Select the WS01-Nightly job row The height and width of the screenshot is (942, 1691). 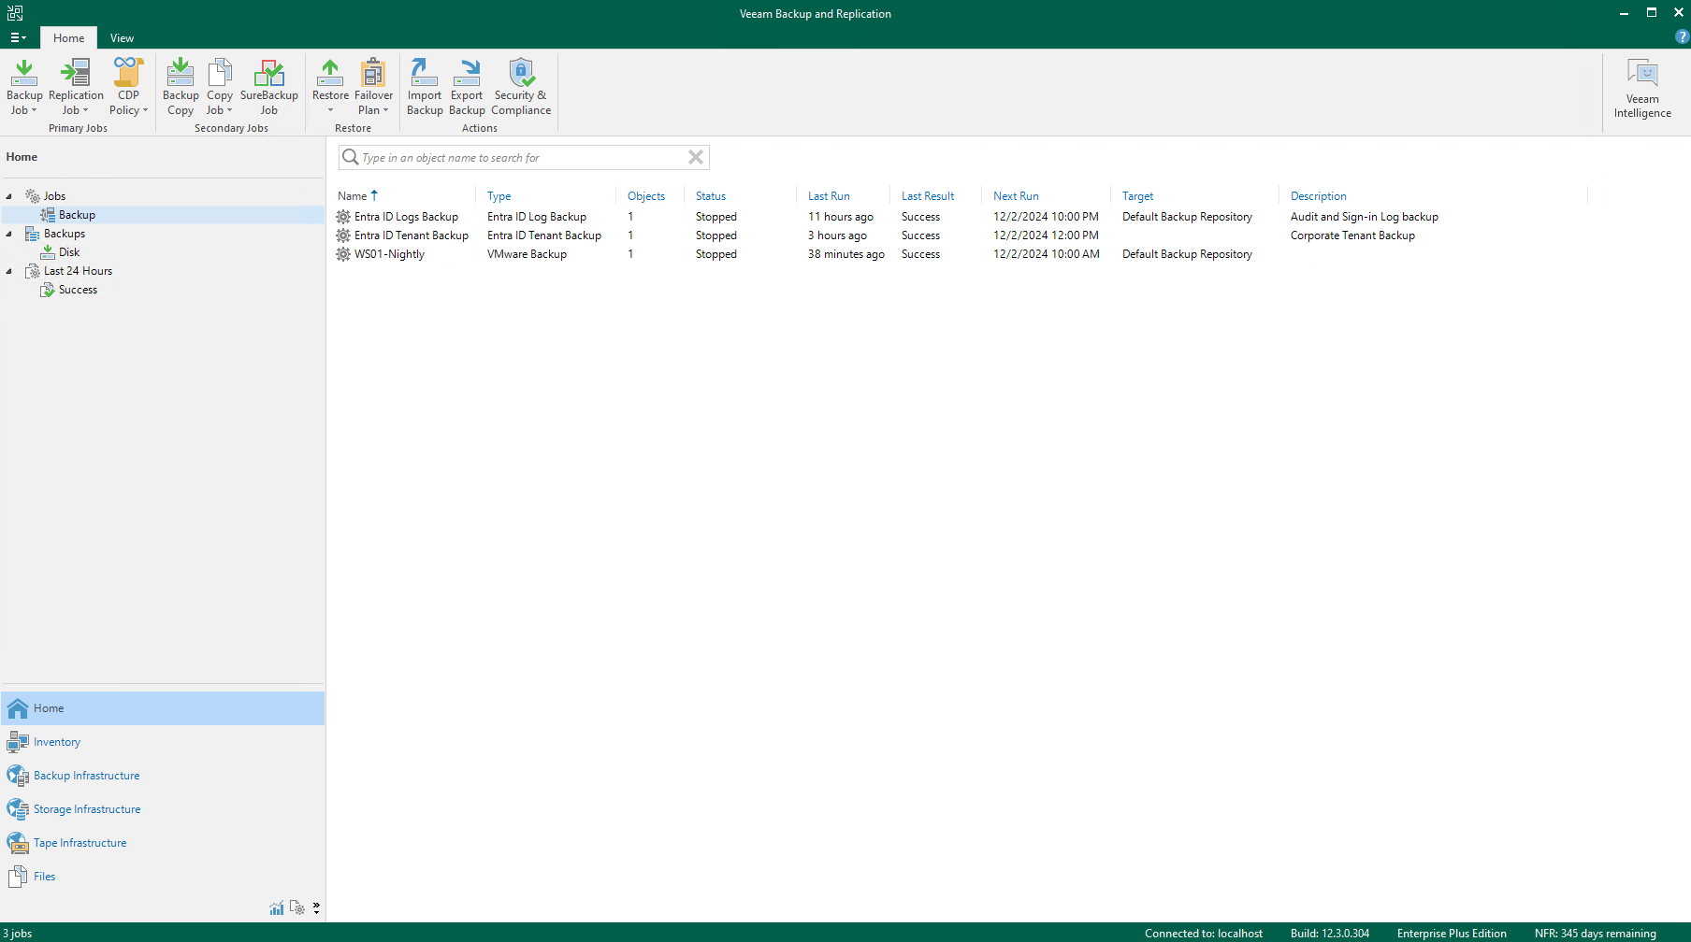(389, 254)
